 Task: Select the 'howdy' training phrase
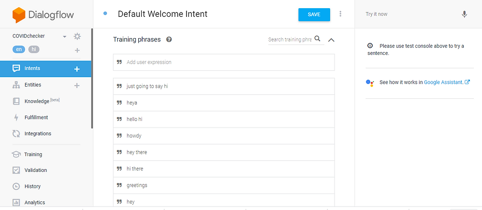[224, 136]
